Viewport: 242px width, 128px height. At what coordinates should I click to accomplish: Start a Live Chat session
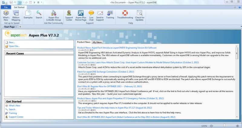[x=91, y=15]
